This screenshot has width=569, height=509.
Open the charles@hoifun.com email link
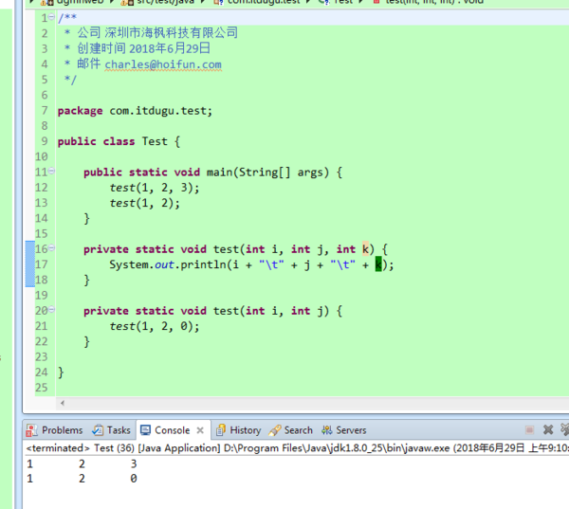pos(163,64)
